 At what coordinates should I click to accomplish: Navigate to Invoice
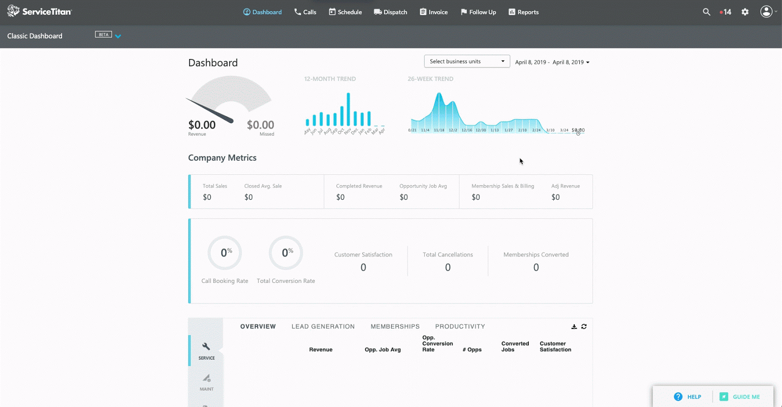434,12
